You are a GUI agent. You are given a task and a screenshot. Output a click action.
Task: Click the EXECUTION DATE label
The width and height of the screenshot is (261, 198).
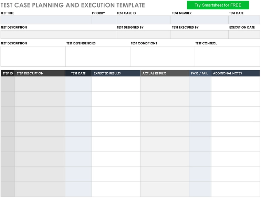[242, 27]
